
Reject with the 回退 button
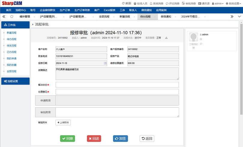coord(94,139)
